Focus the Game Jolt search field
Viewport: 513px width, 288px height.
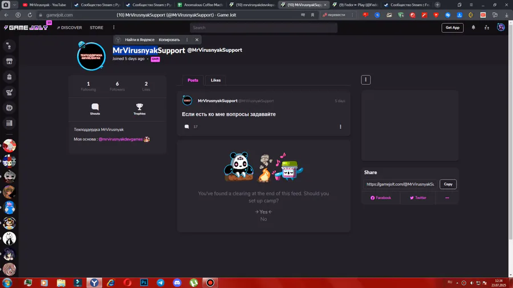[x=263, y=28]
